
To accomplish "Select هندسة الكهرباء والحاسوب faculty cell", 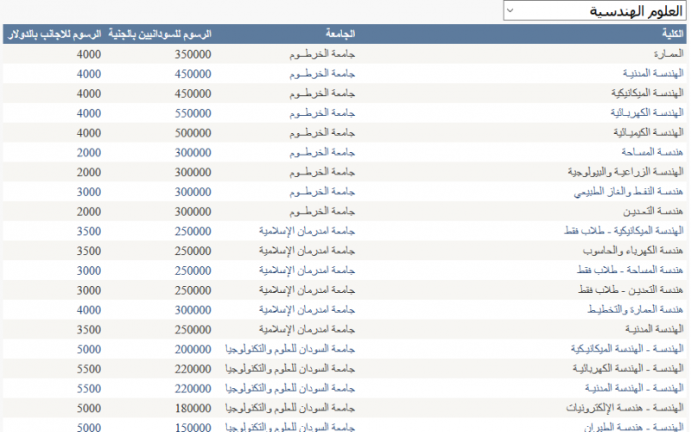I will click(x=633, y=251).
